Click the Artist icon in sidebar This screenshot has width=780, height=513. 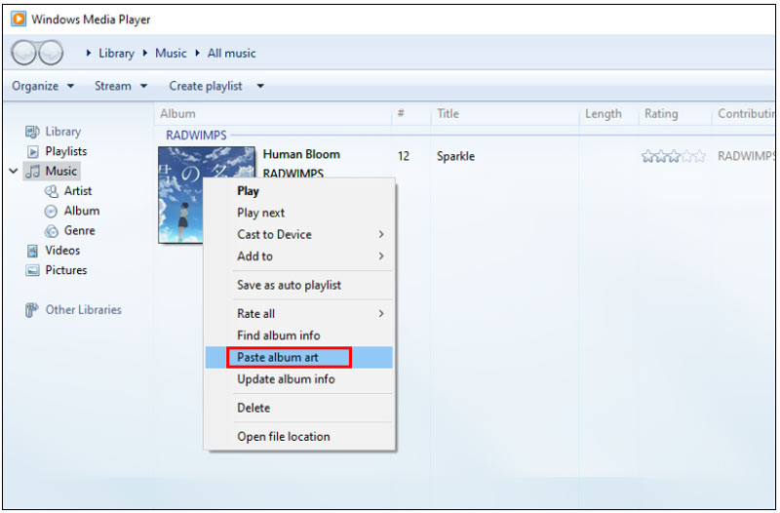52,191
